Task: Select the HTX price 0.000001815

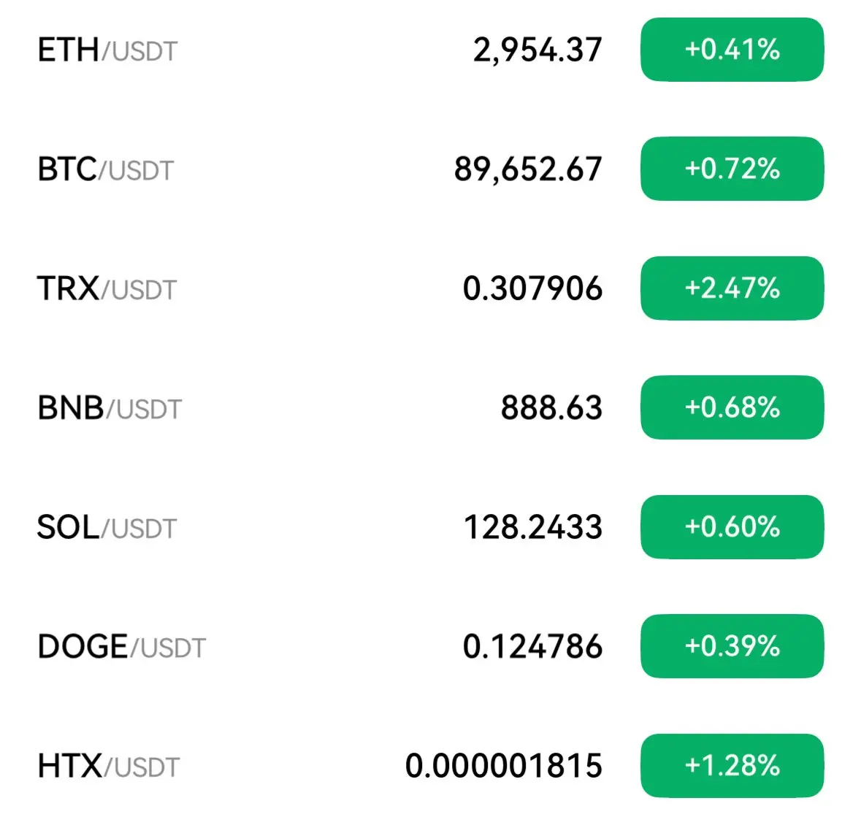Action: pos(504,766)
